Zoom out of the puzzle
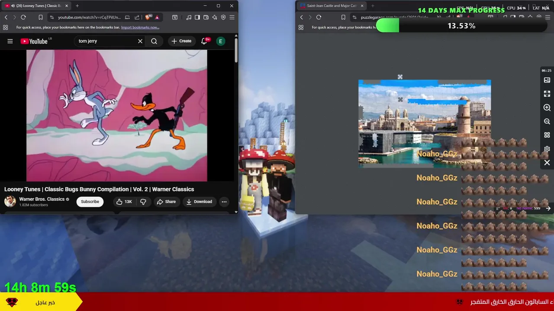Image resolution: width=554 pixels, height=311 pixels. point(547,121)
